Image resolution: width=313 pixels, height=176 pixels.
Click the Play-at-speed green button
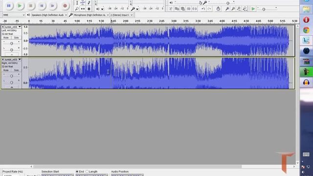click(253, 9)
